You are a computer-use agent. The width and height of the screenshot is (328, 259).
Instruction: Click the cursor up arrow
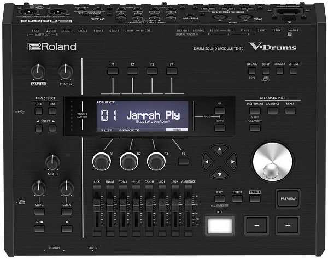220,149
